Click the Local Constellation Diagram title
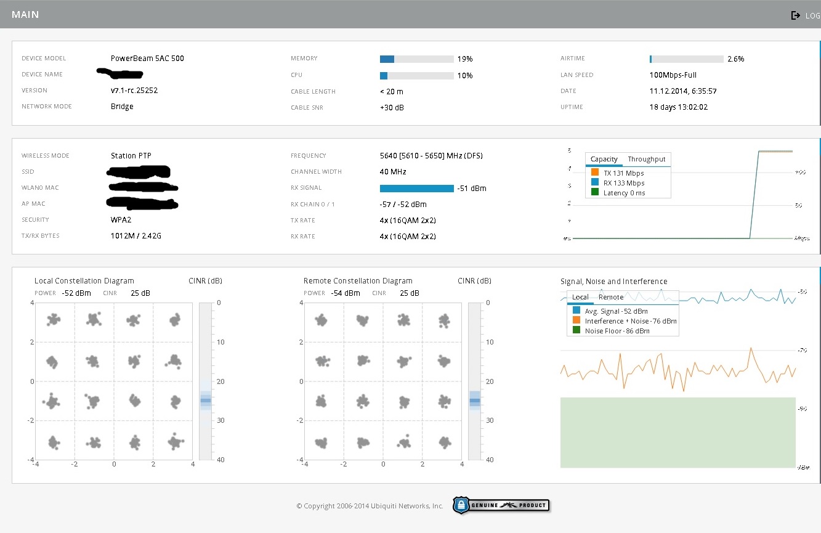The height and width of the screenshot is (533, 821). (x=84, y=281)
